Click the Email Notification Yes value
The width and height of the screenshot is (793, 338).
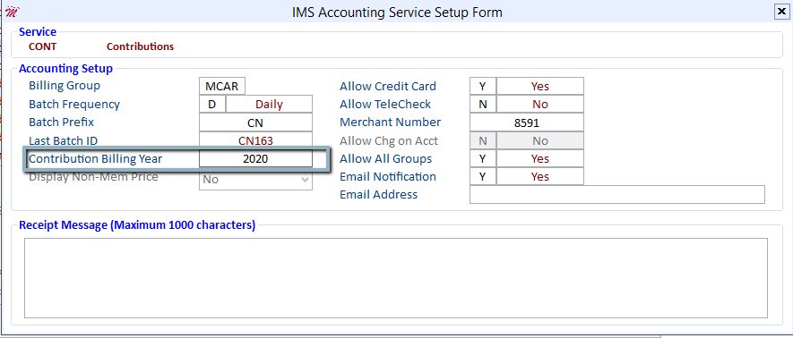tap(540, 176)
